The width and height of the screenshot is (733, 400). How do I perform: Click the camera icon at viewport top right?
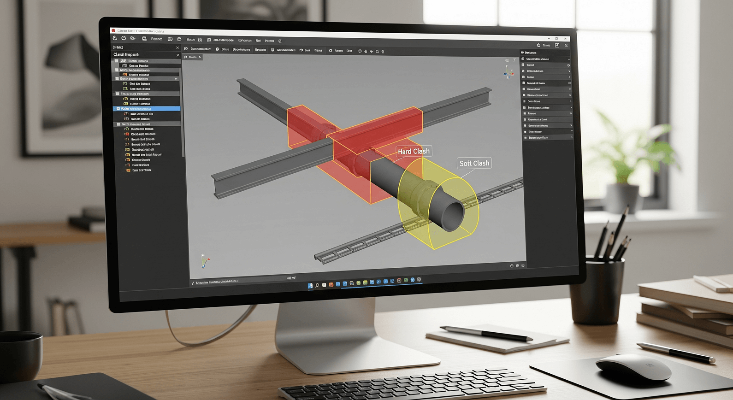507,60
